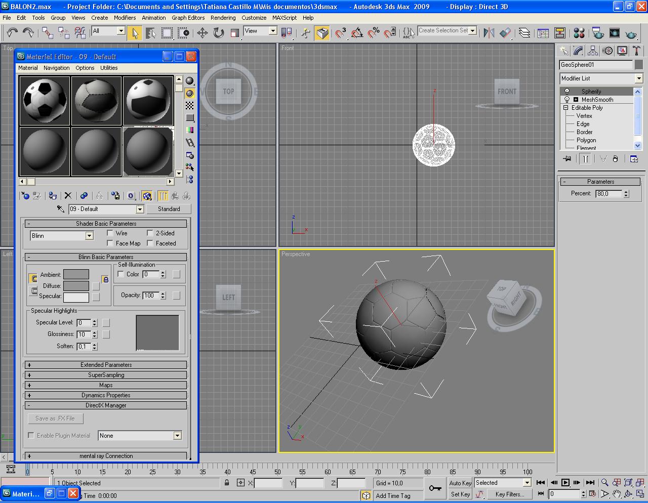Click the Auto Key button
Image resolution: width=648 pixels, height=503 pixels.
460,483
